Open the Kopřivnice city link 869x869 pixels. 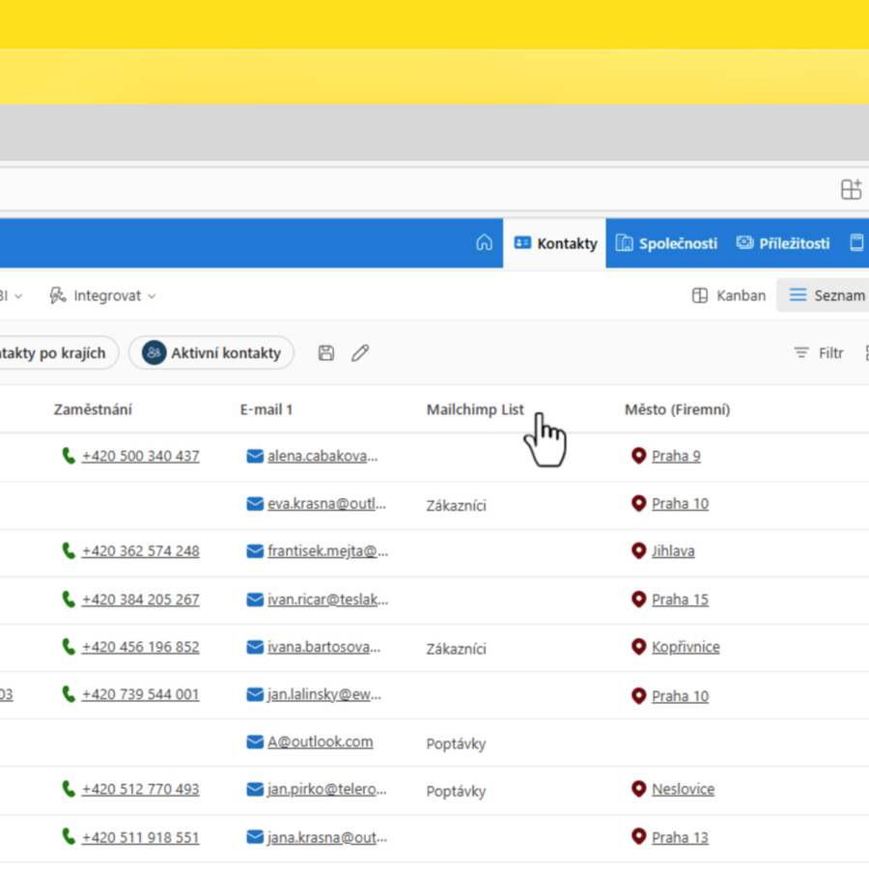(x=686, y=647)
